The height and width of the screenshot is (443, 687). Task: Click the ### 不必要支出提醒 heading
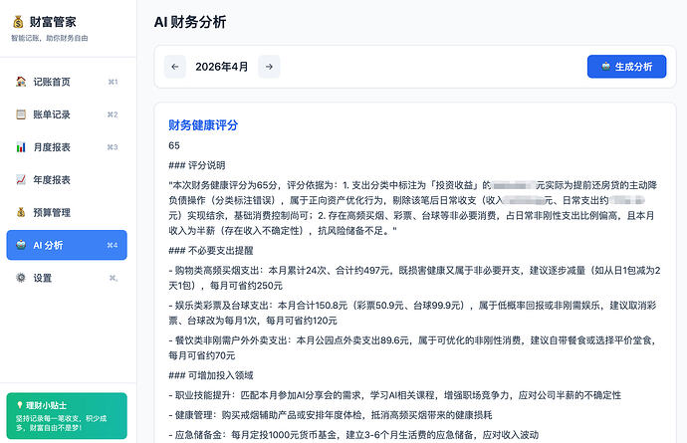(211, 250)
